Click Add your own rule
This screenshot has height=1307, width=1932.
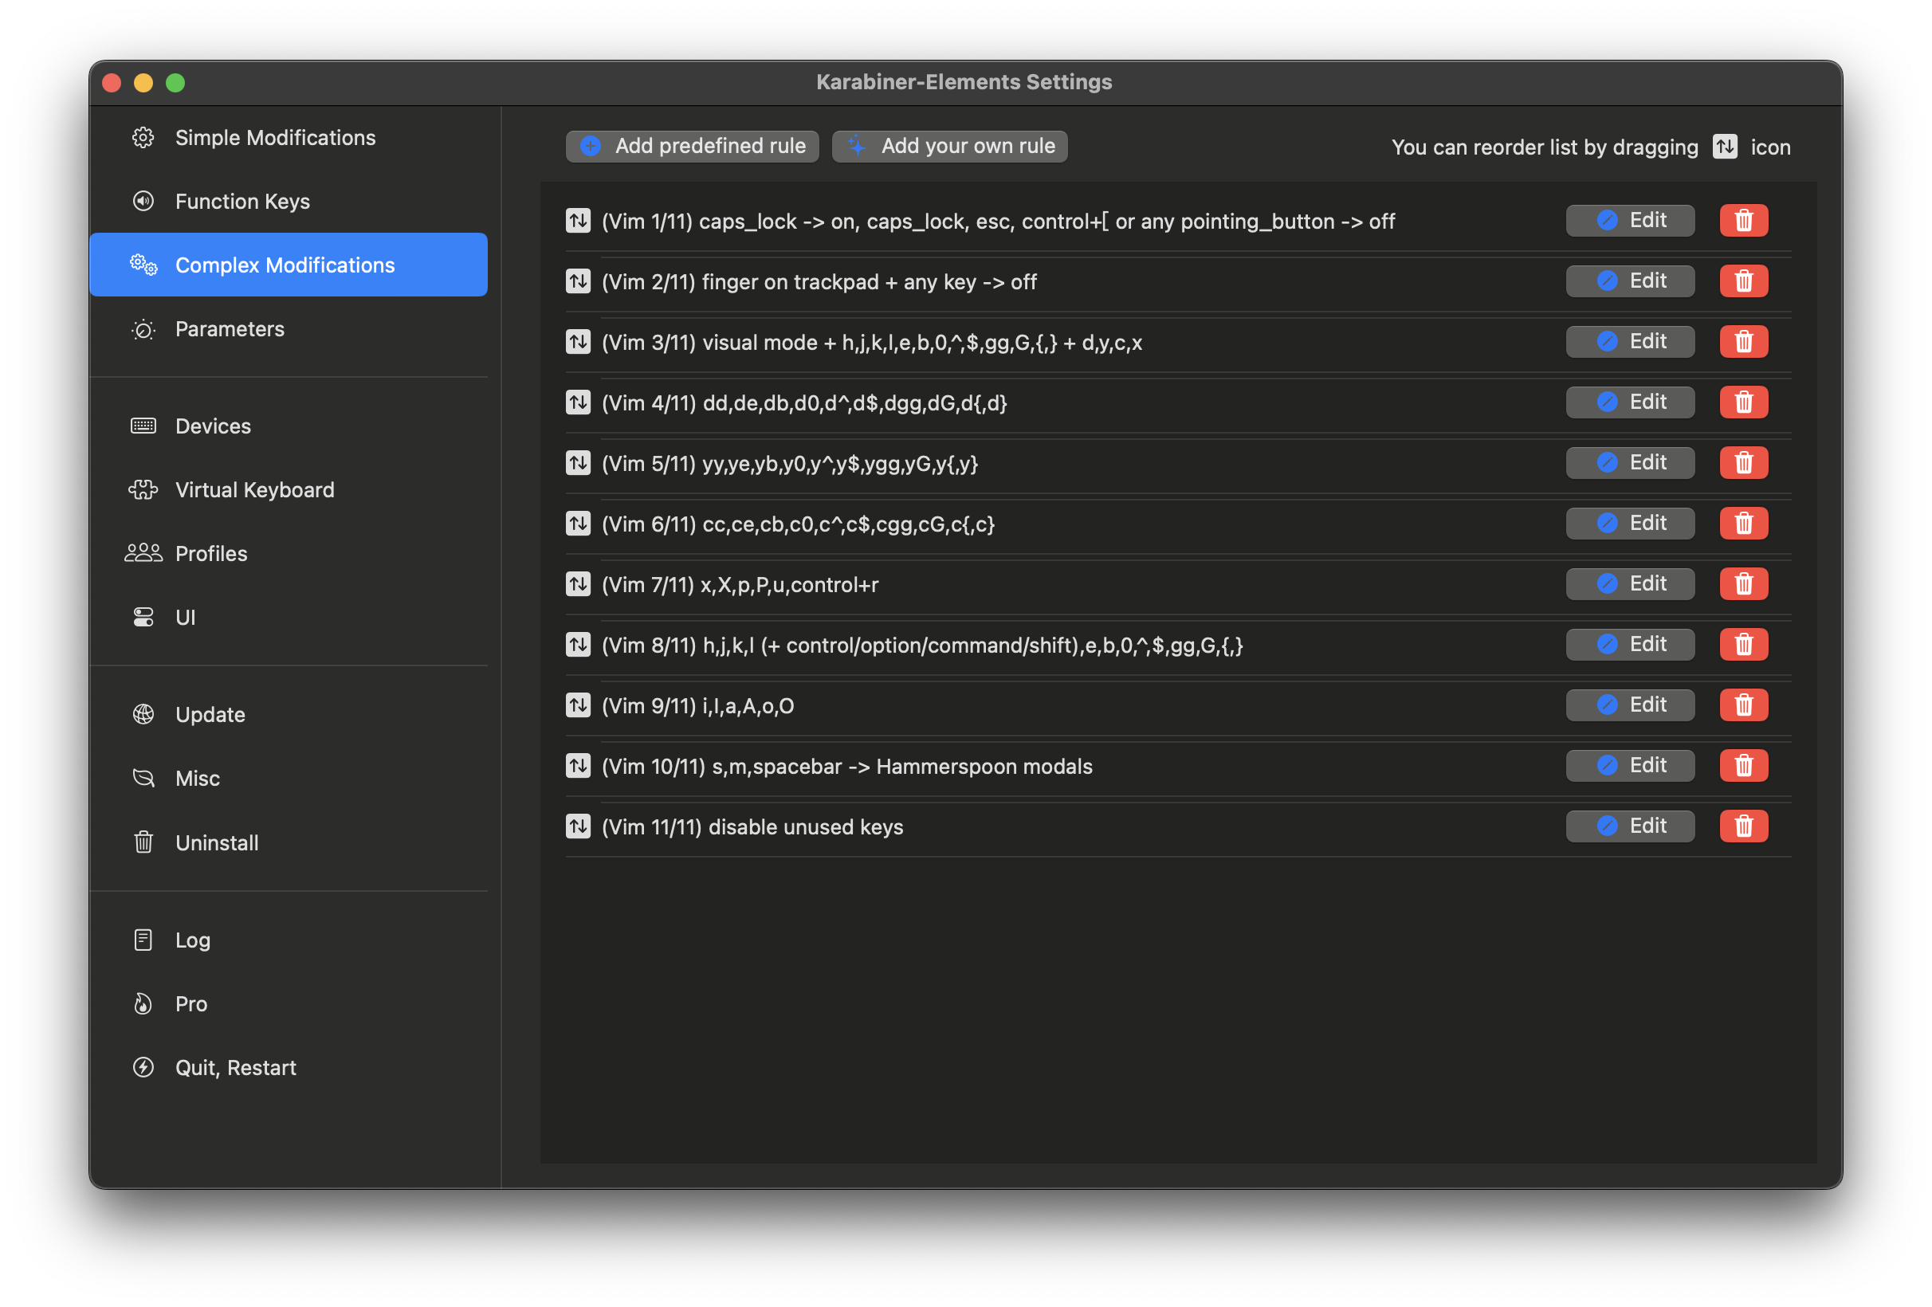tap(949, 146)
